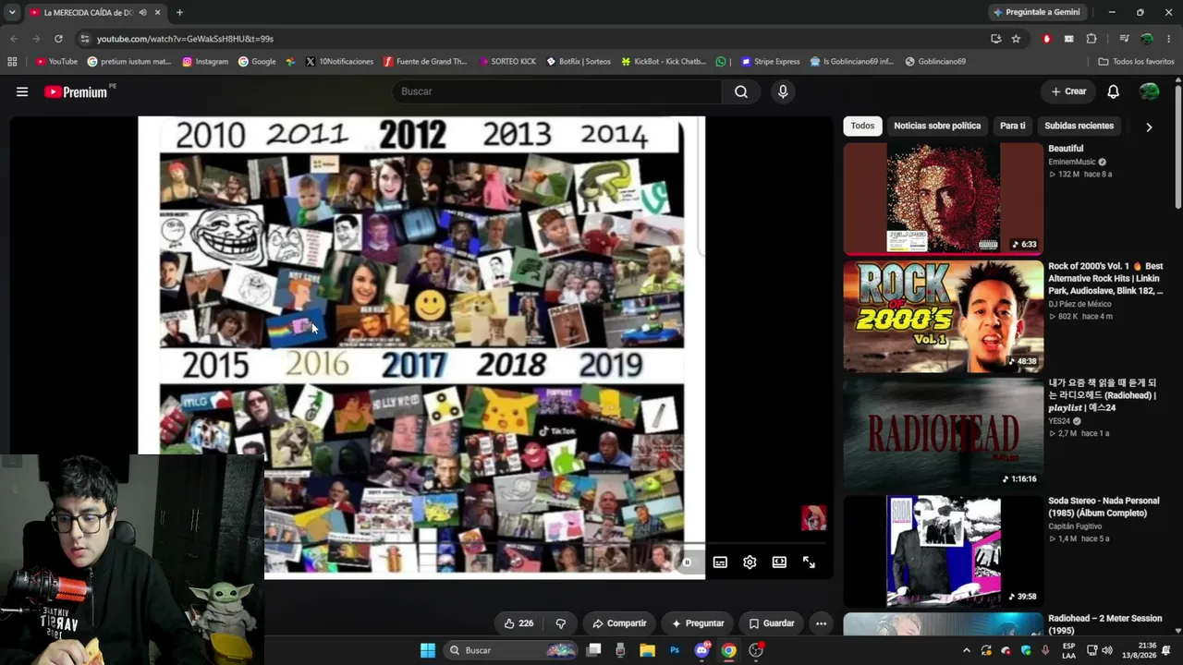Open File Explorer from the taskbar
The width and height of the screenshot is (1183, 665).
point(647,650)
